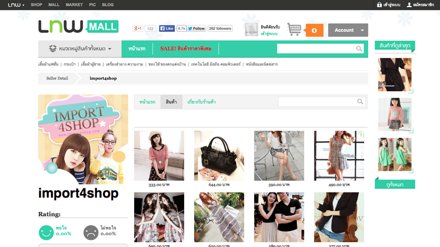Open recently viewed pink girl's shirt thumbnail
The image size is (440, 247).
(x=395, y=114)
